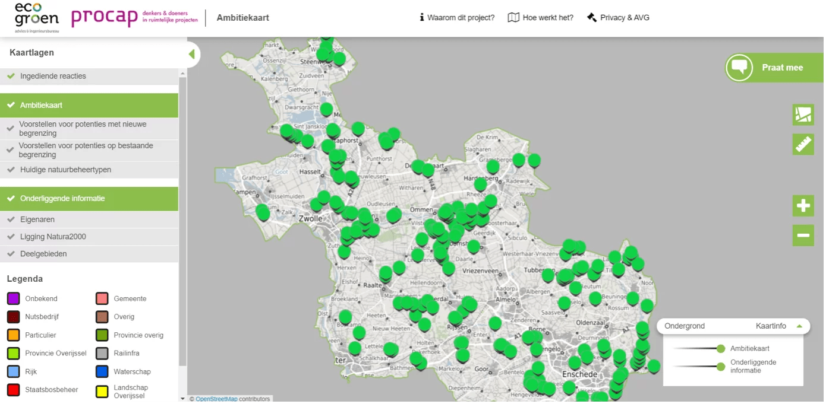Collapse the Kaartinfo panel arrow
This screenshot has height=404, width=826.
tap(799, 326)
